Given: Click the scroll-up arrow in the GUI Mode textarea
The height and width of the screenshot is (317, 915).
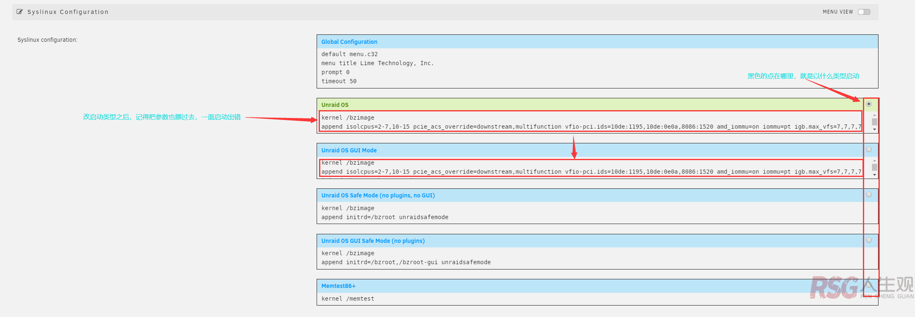Looking at the screenshot, I should click(x=874, y=161).
